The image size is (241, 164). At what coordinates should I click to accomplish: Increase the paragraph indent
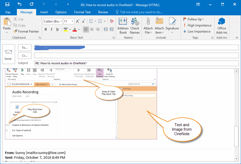(x=112, y=29)
